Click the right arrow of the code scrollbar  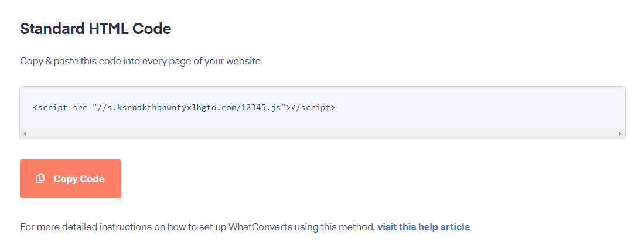point(620,134)
